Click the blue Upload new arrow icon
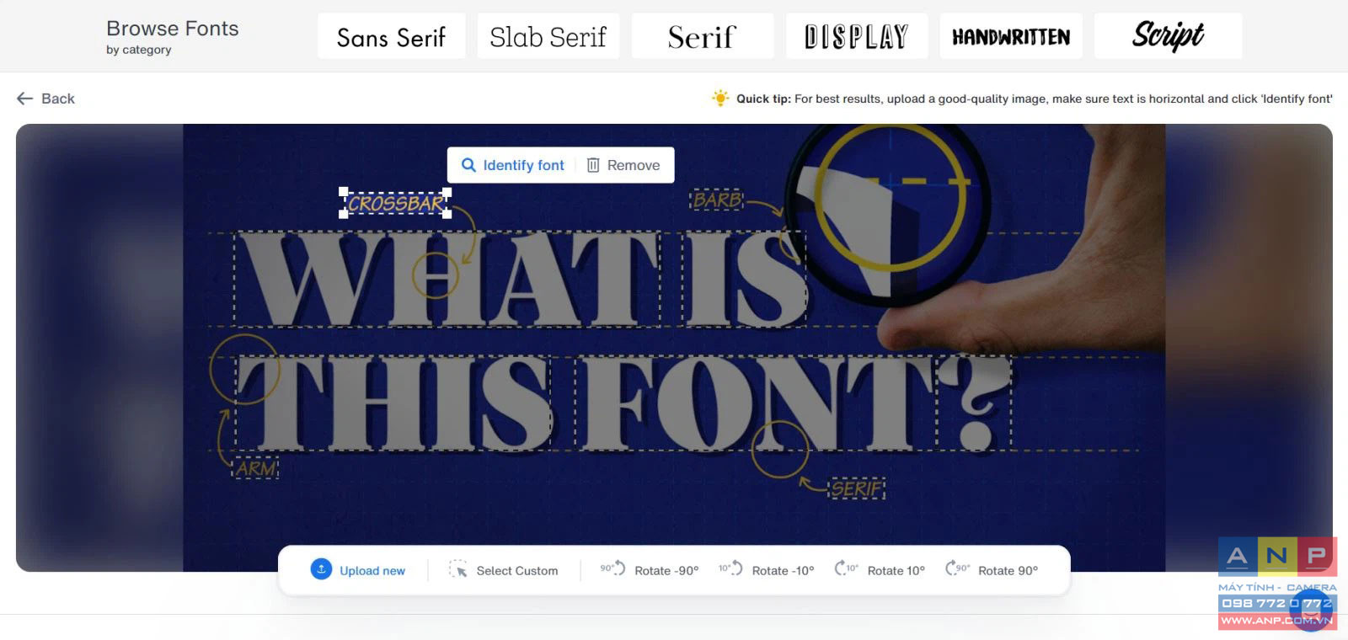 click(321, 569)
